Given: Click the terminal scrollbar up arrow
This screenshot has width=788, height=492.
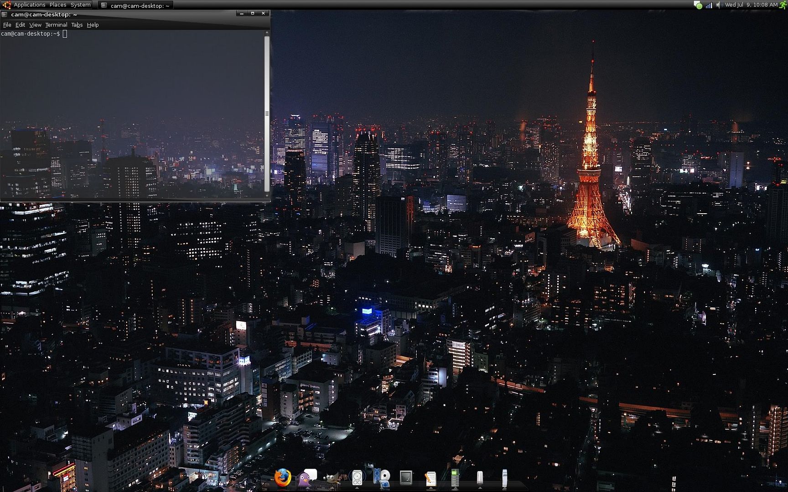Looking at the screenshot, I should pos(267,33).
